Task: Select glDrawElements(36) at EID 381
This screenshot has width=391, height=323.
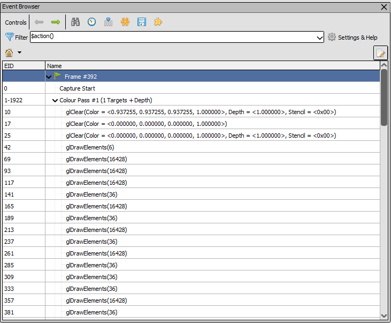Action: pyautogui.click(x=191, y=312)
